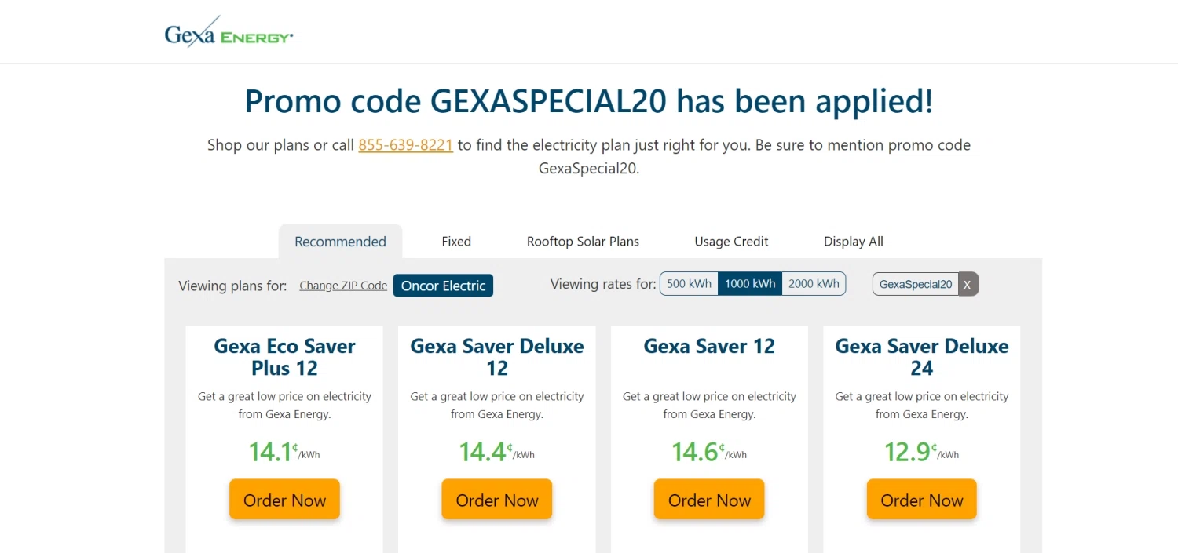The width and height of the screenshot is (1178, 553).
Task: Click the 14.1¢ per kWh price
Action: coord(284,452)
